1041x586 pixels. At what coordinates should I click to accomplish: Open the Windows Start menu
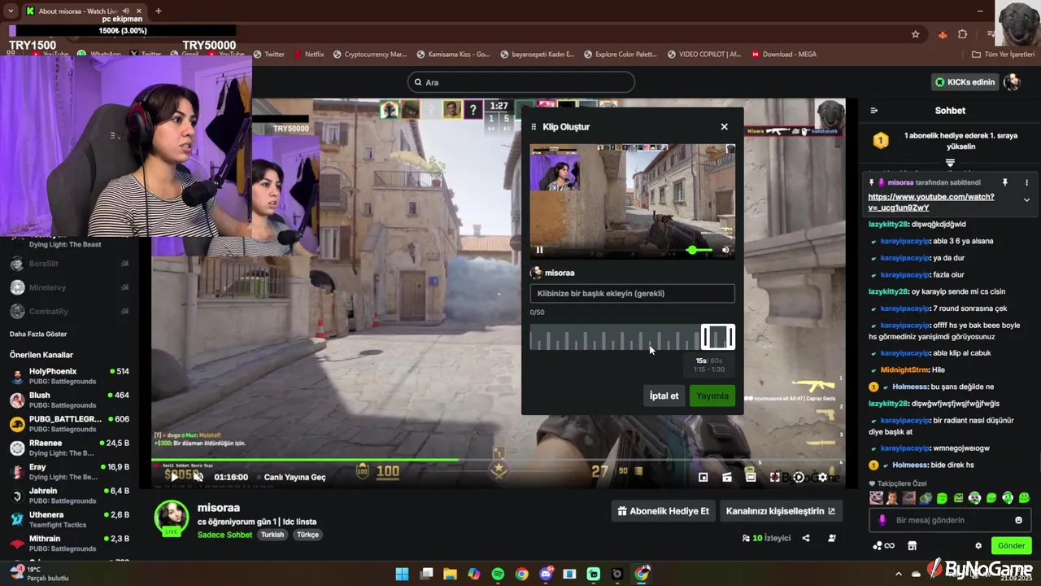[402, 574]
